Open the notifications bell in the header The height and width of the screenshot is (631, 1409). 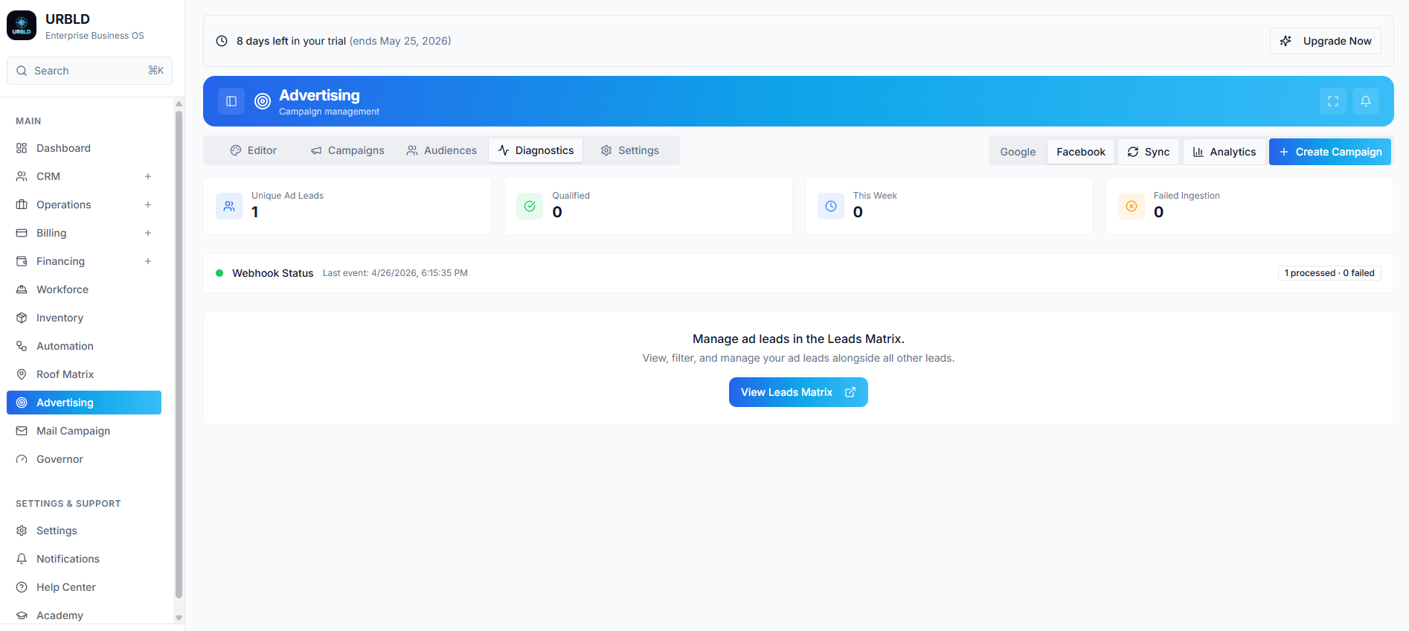pos(1366,101)
